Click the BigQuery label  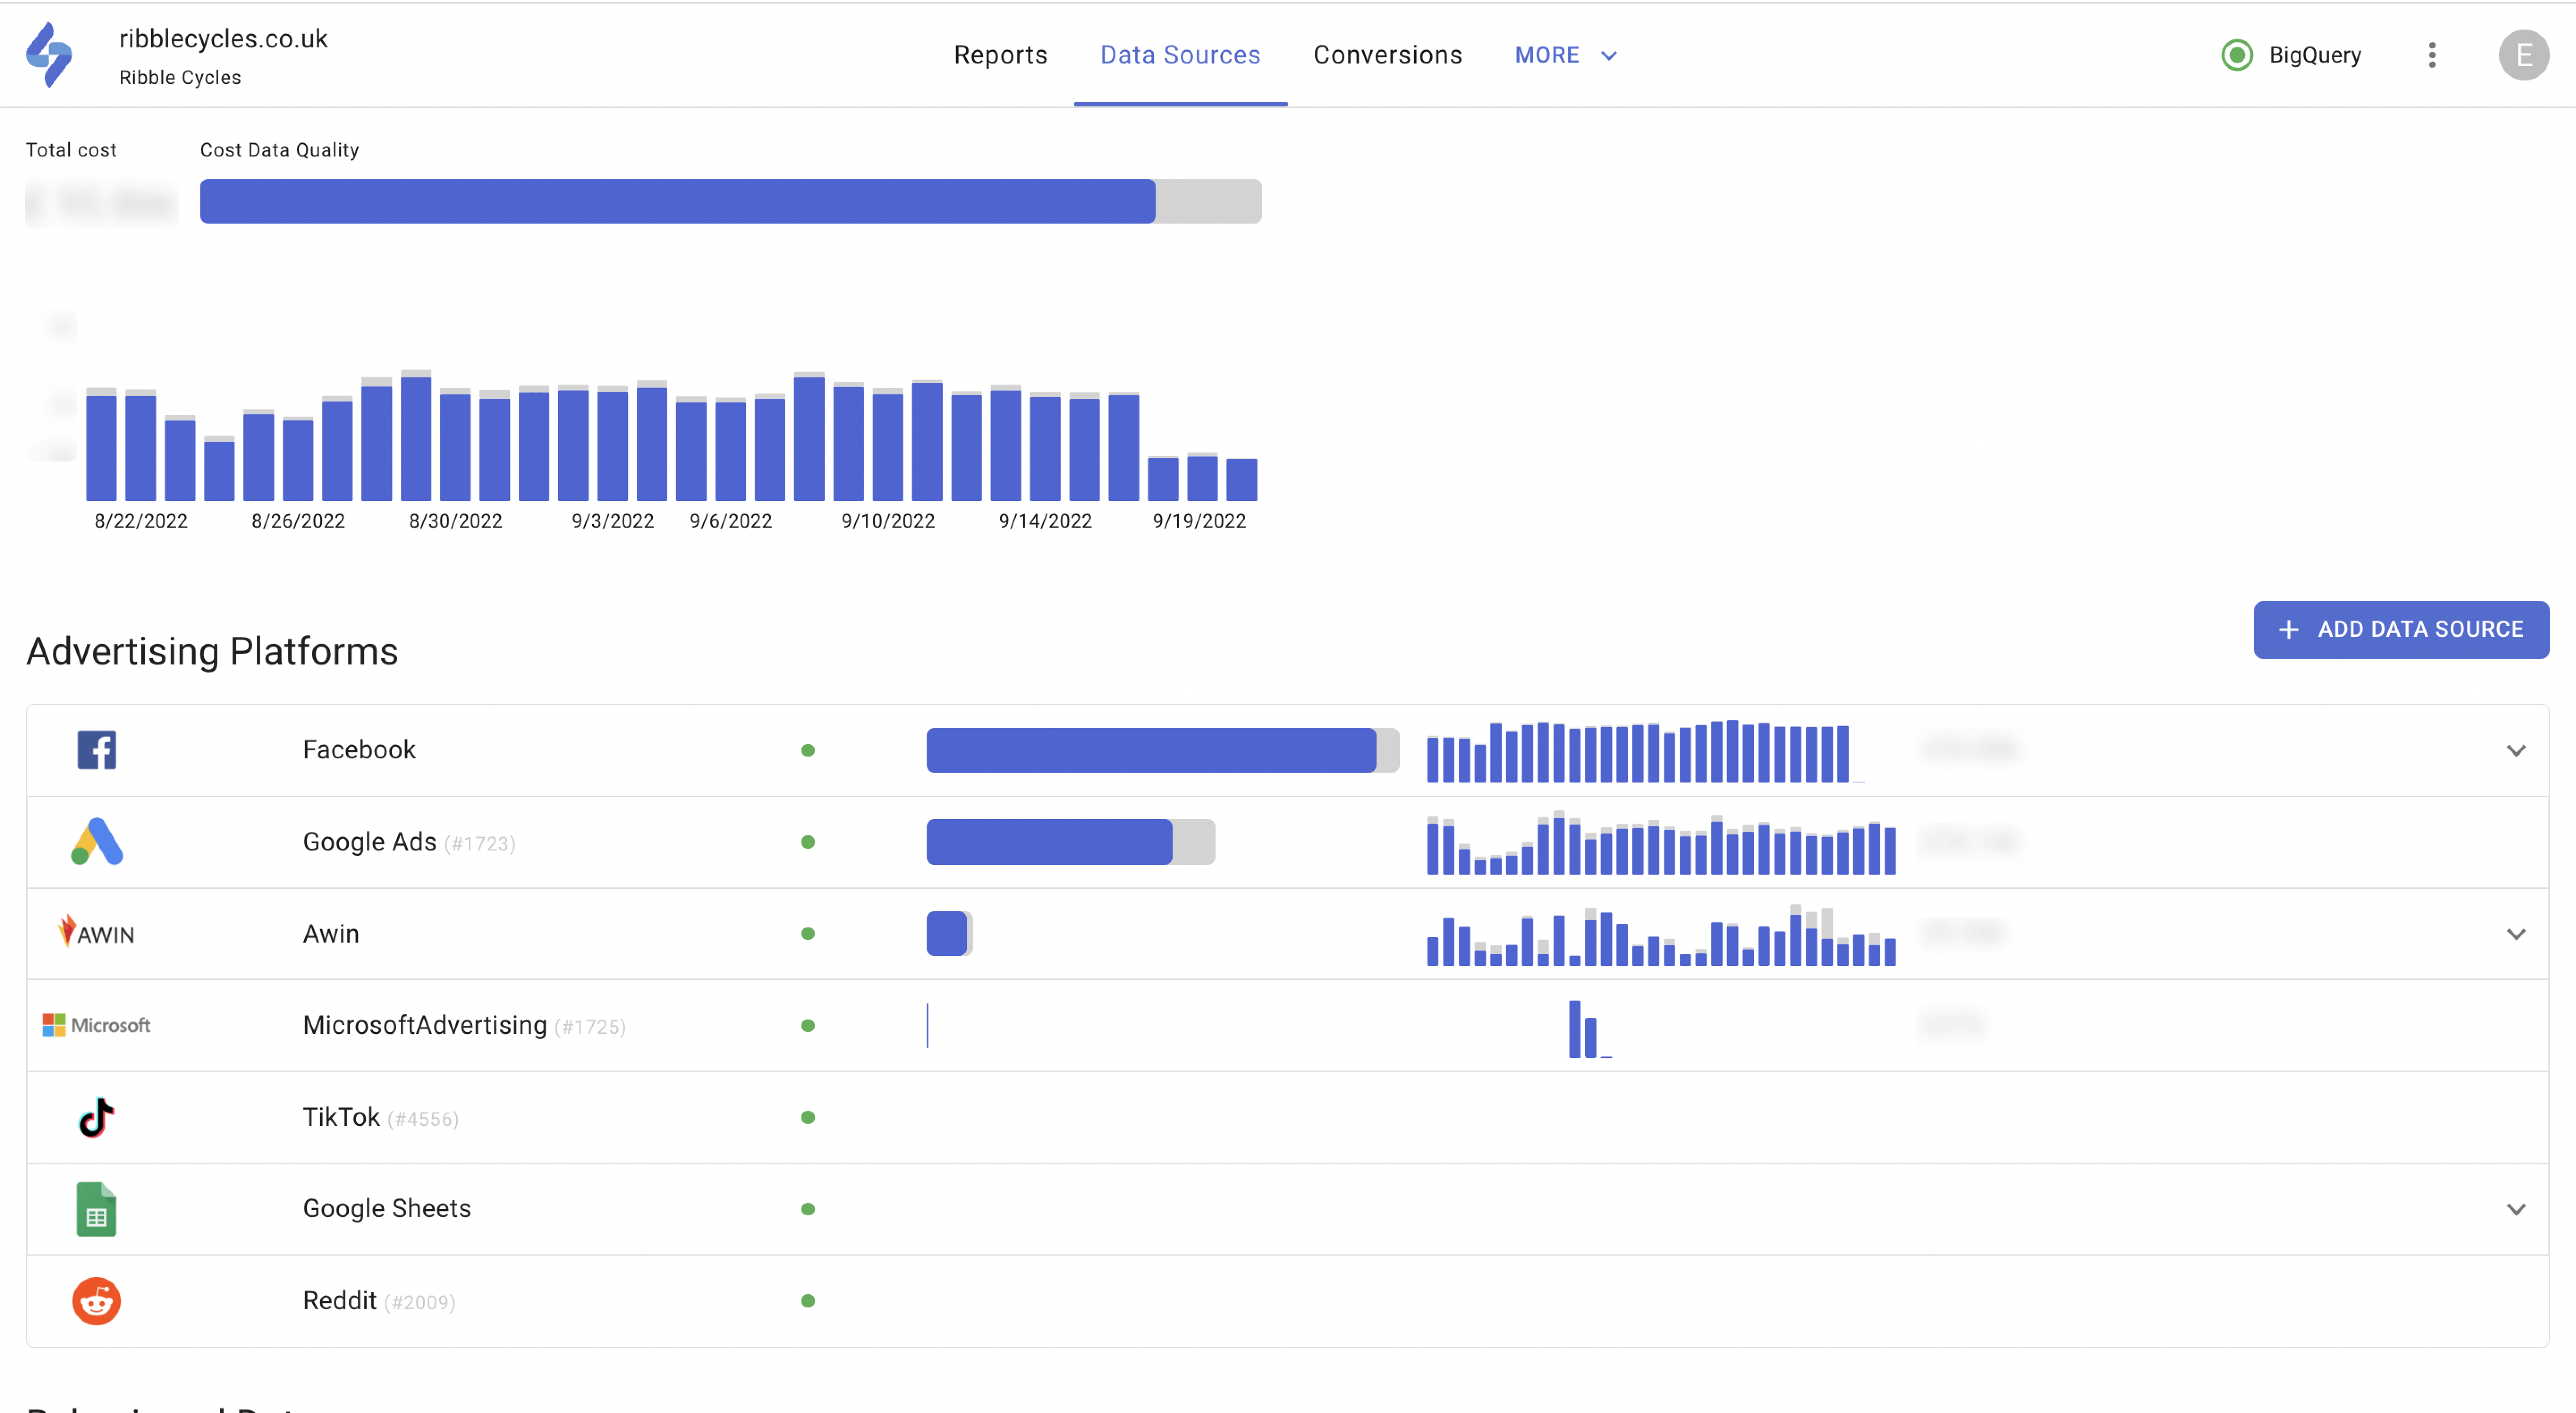[x=2314, y=55]
